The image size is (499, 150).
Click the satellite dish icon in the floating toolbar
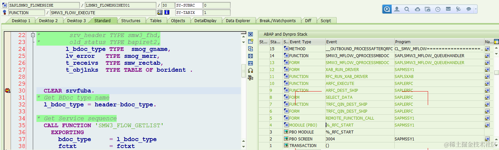click(459, 9)
